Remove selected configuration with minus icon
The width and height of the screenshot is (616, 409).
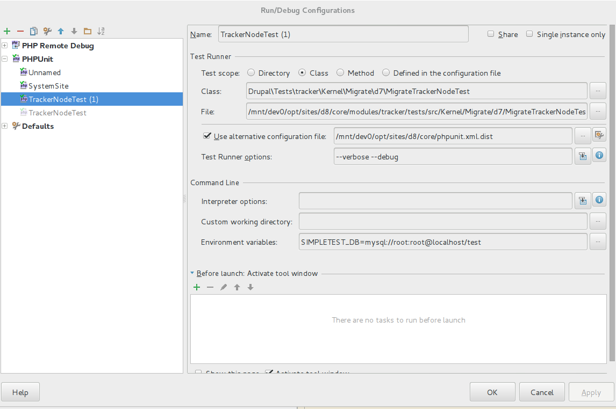[20, 31]
